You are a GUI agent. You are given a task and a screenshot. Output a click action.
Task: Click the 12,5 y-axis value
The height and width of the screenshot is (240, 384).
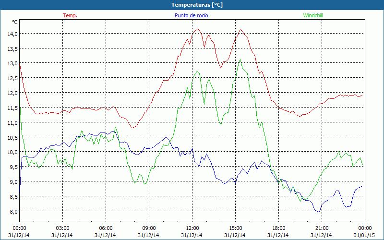coord(12,78)
